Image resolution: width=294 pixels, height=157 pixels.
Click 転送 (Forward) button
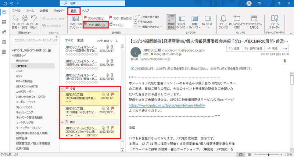pos(272,48)
